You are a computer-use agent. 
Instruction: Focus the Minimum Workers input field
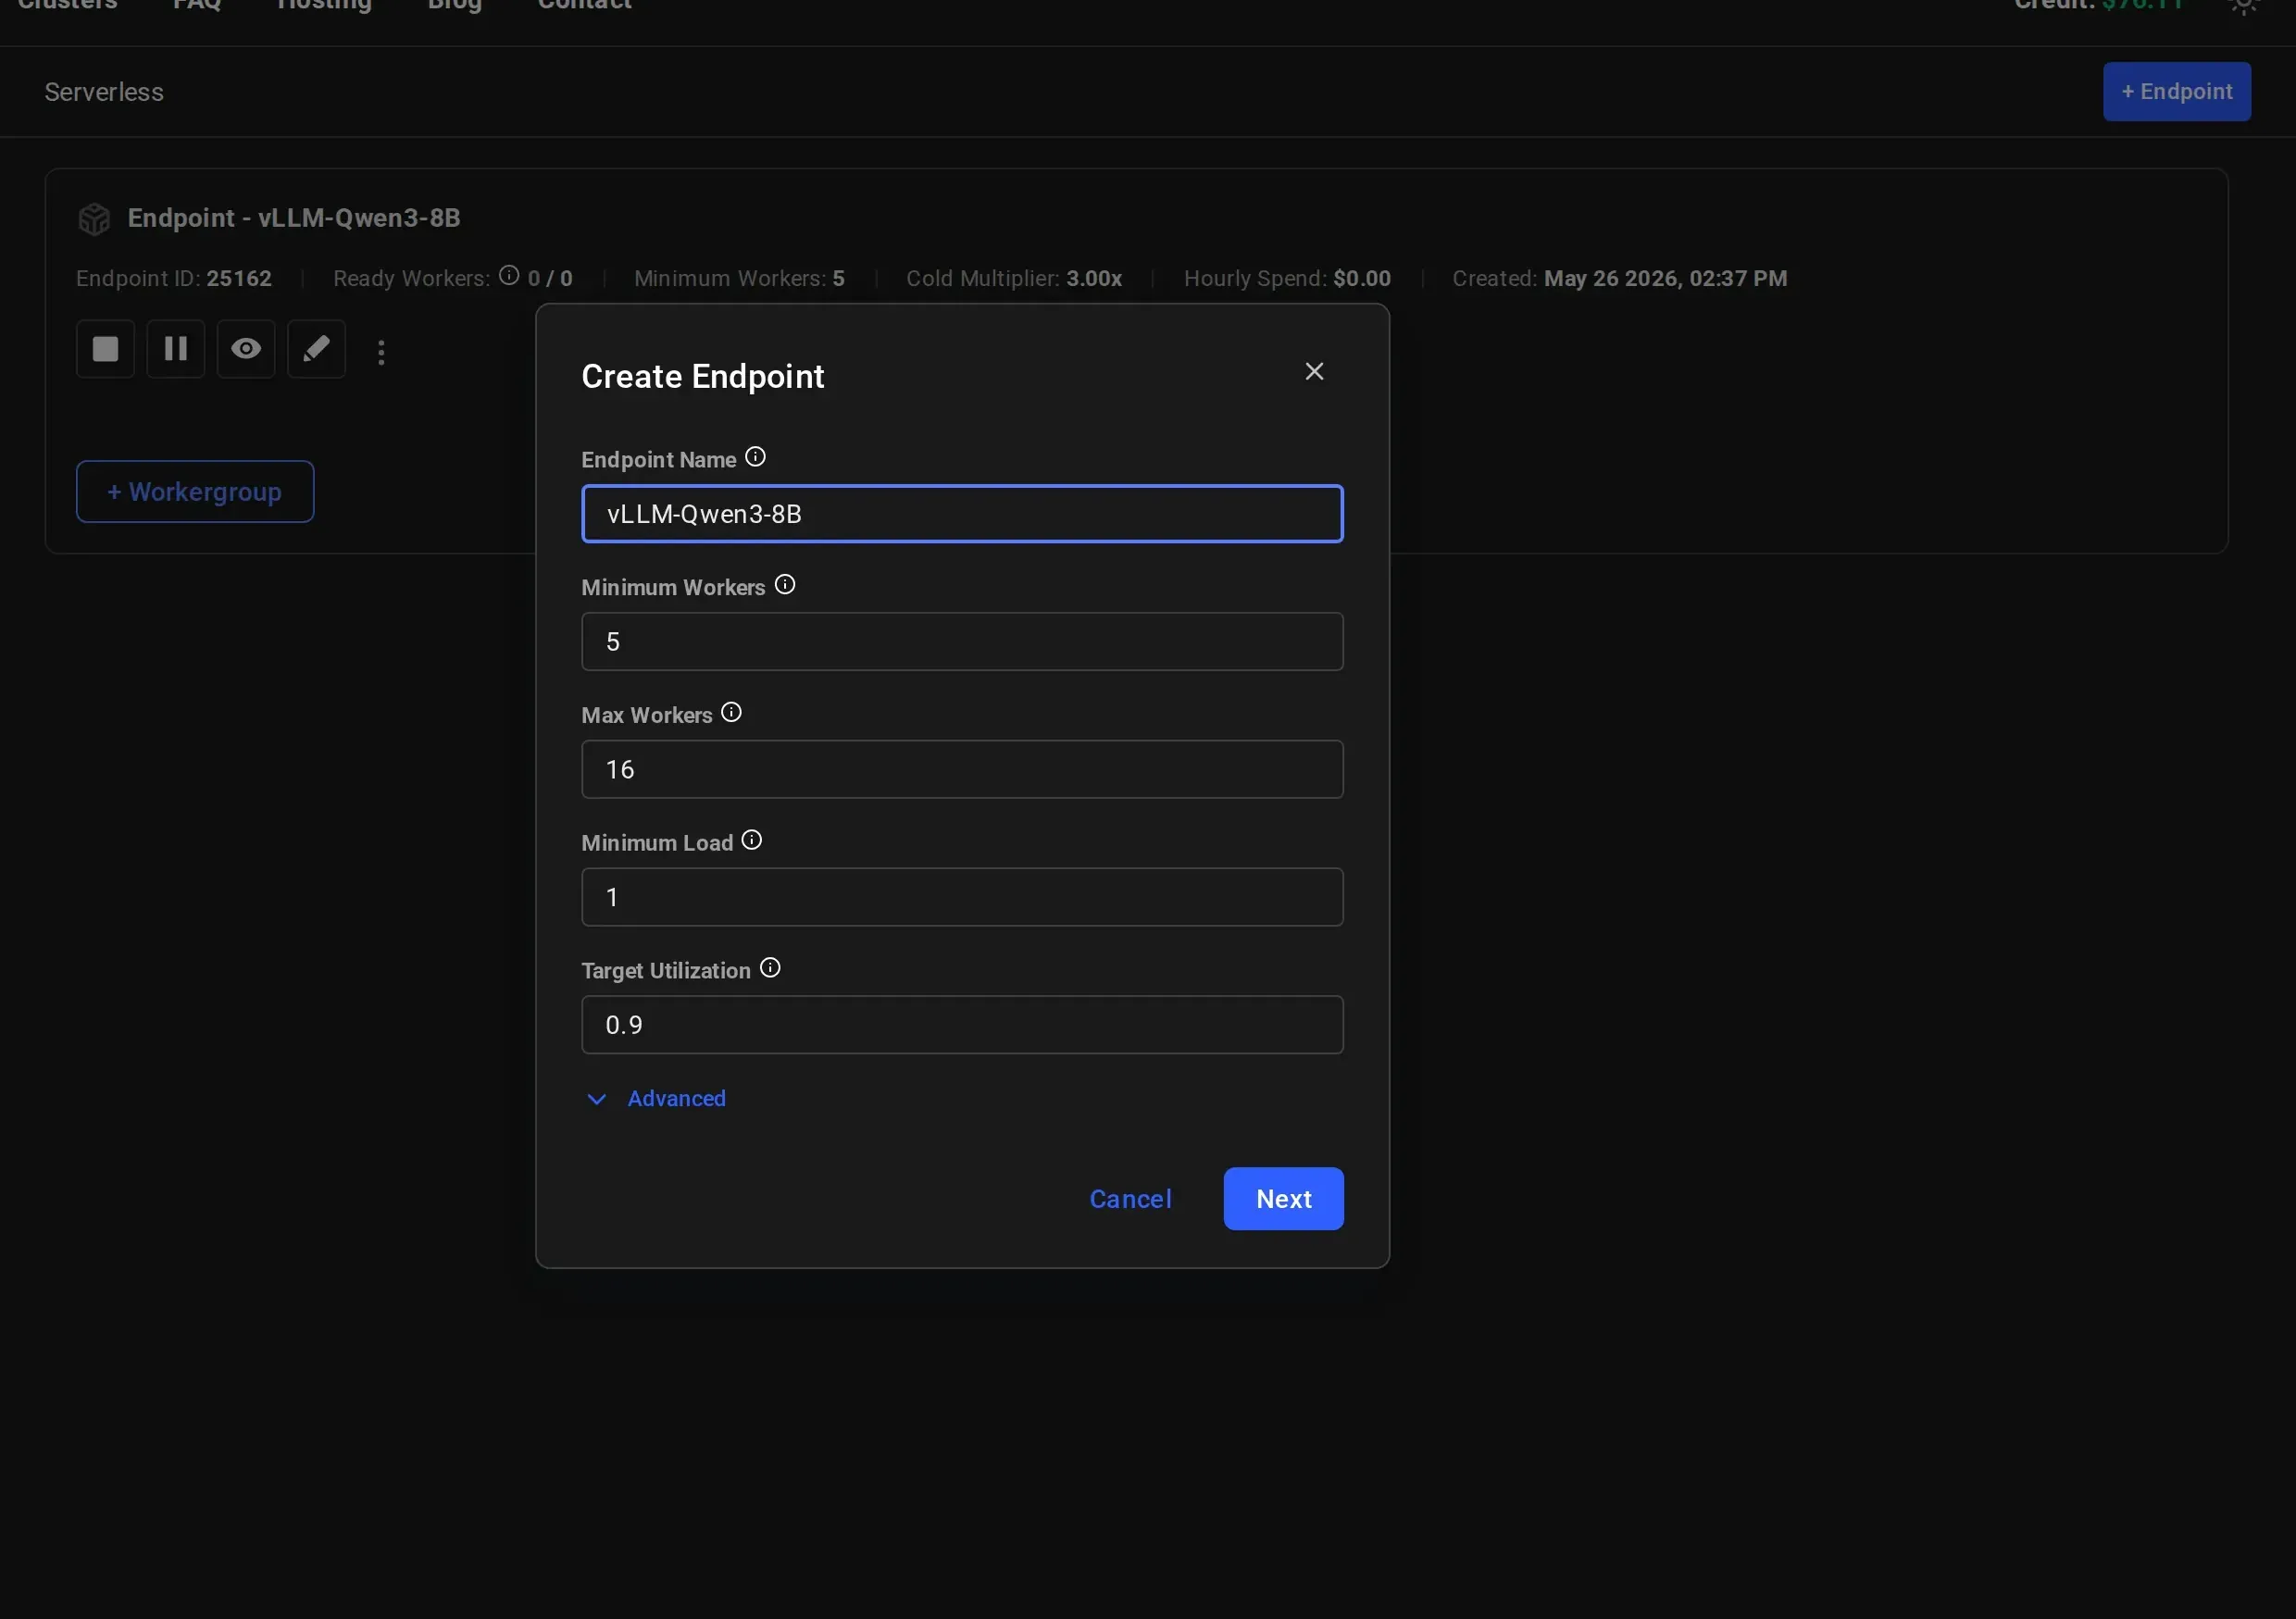[962, 642]
